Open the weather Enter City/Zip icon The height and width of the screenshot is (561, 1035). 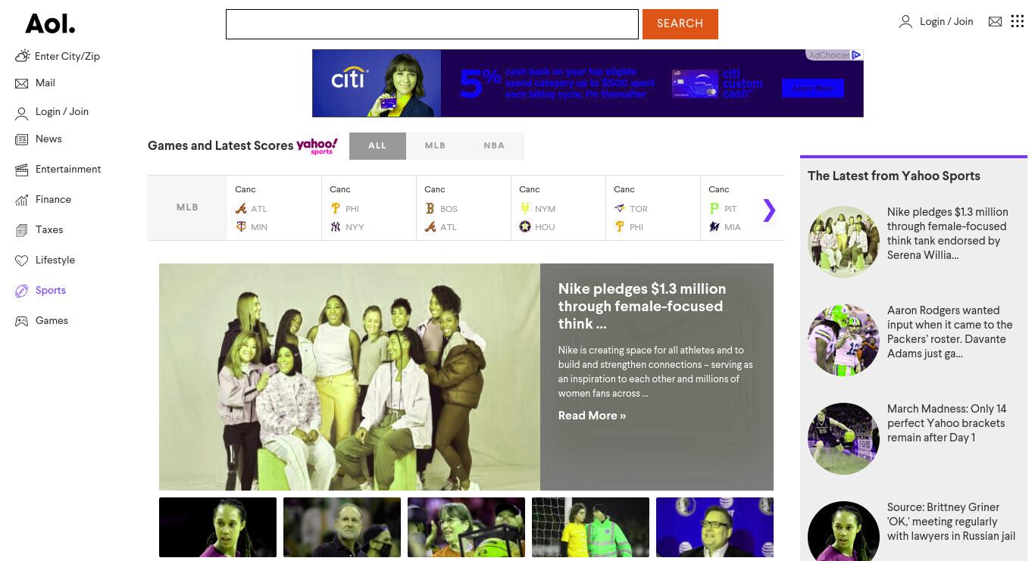coord(22,56)
